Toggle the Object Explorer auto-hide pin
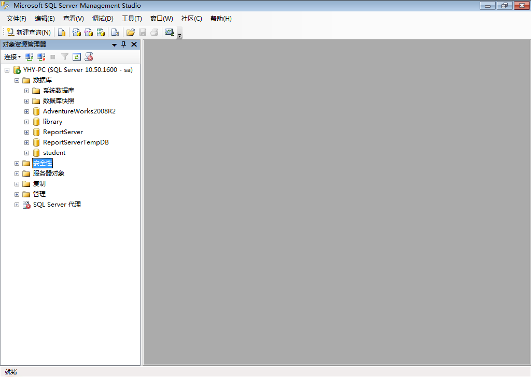 (124, 45)
